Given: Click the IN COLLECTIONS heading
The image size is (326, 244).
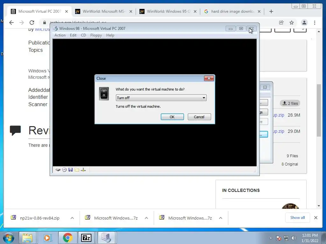Looking at the screenshot, I should click(241, 190).
